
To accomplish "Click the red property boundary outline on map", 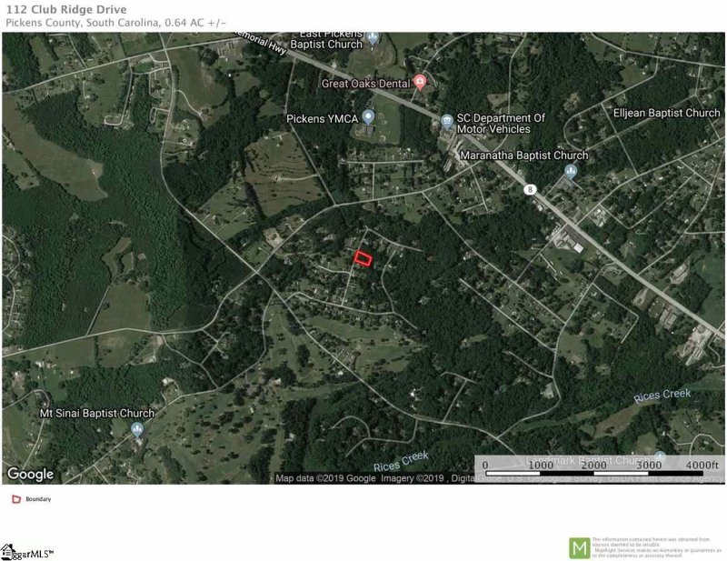I will (x=363, y=258).
